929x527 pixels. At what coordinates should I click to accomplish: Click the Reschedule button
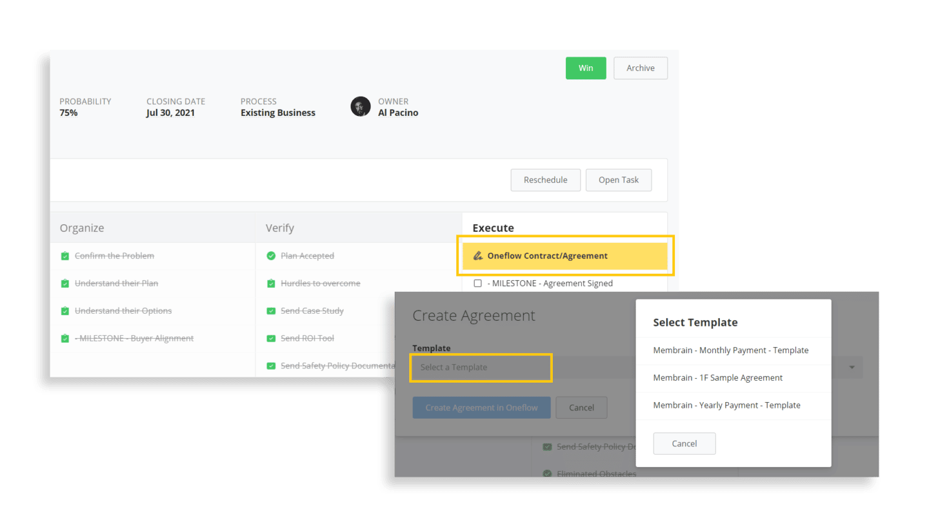click(546, 180)
